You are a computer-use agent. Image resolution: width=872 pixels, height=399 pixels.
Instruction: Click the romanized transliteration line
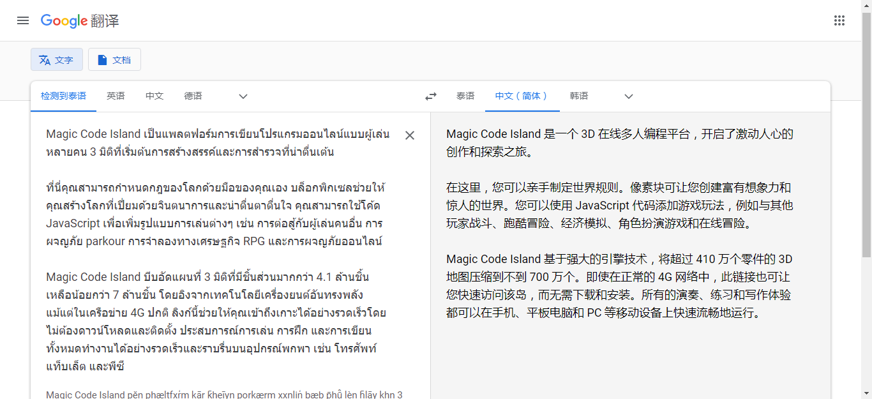pyautogui.click(x=224, y=394)
